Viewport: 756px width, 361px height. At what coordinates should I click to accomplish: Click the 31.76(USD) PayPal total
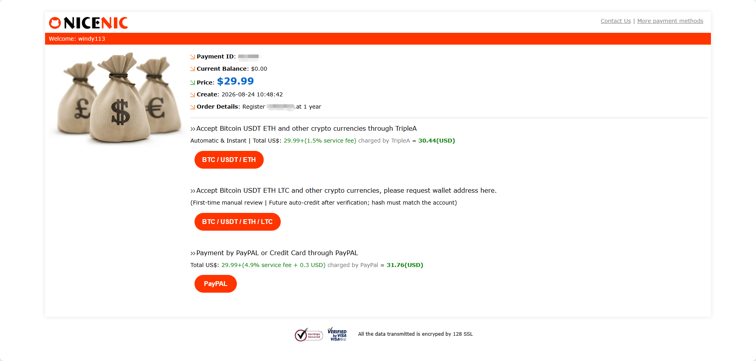coord(405,265)
